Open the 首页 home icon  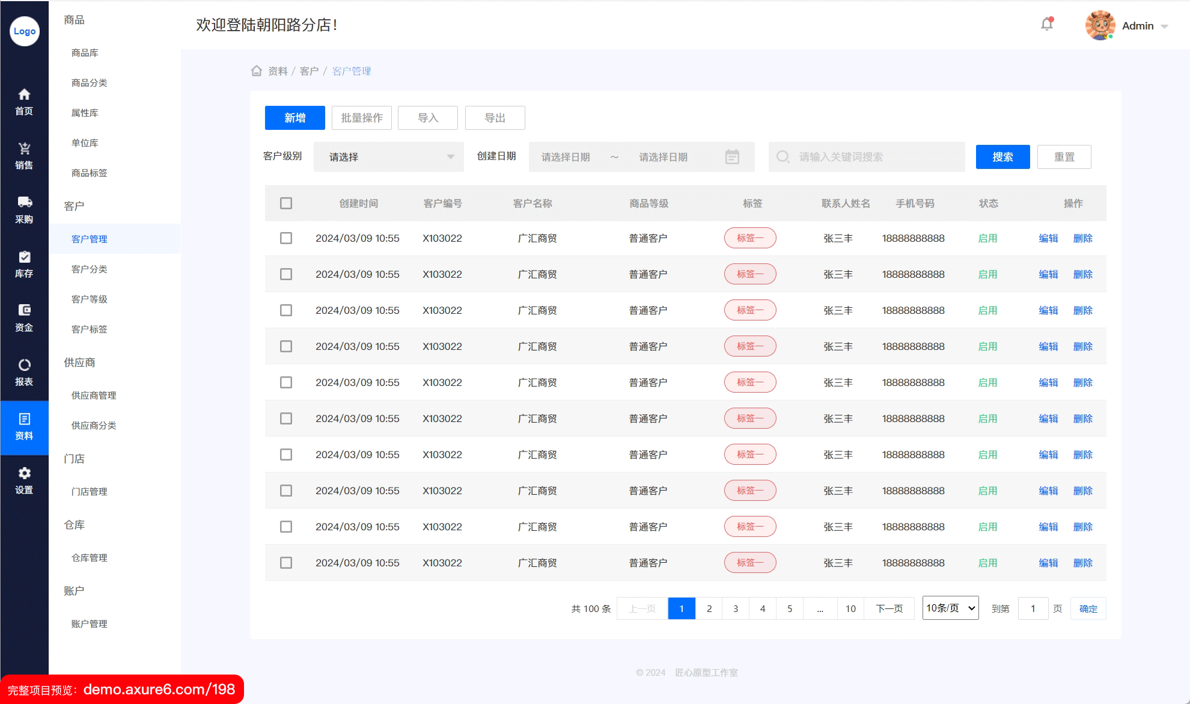pyautogui.click(x=24, y=94)
